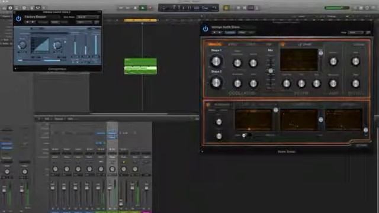Image resolution: width=379 pixels, height=213 pixels.
Task: Click the Rewind button in transport
Action: click(x=121, y=8)
